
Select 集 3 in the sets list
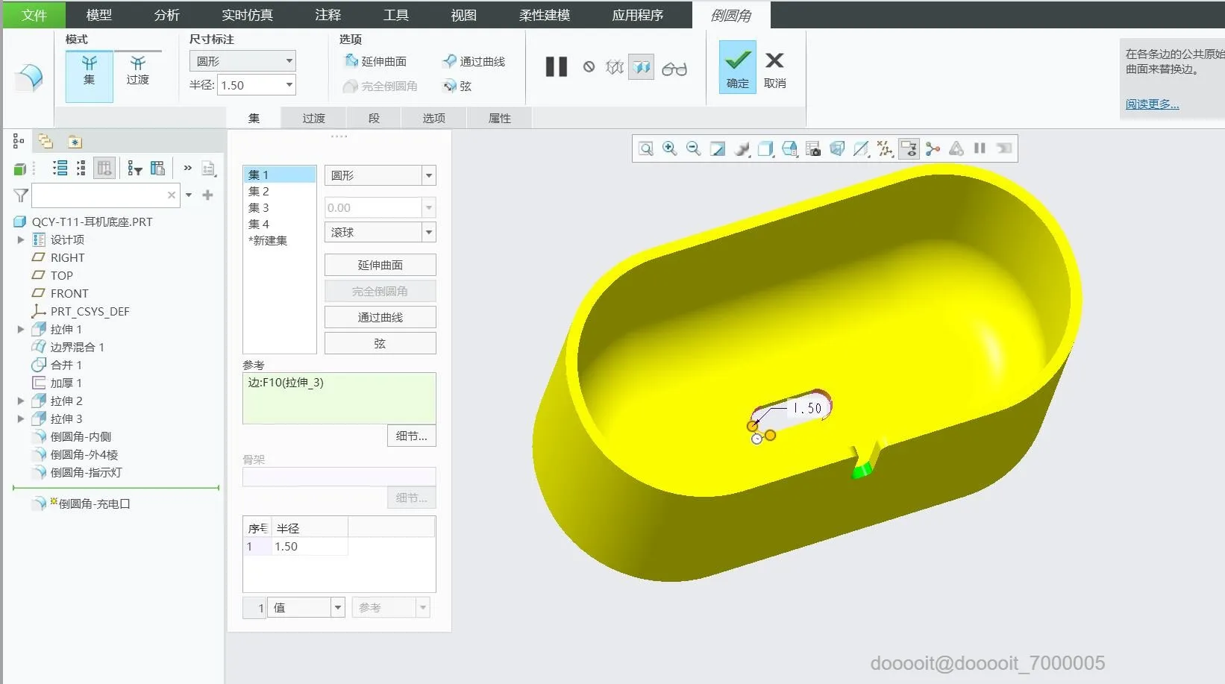pos(259,207)
